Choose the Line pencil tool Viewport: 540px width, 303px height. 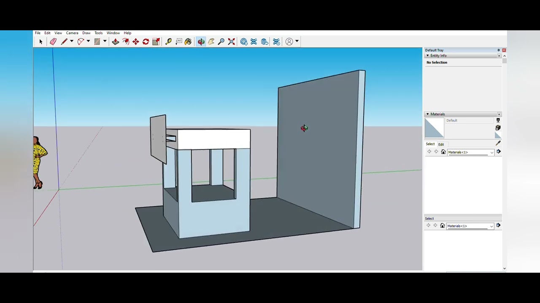point(64,42)
